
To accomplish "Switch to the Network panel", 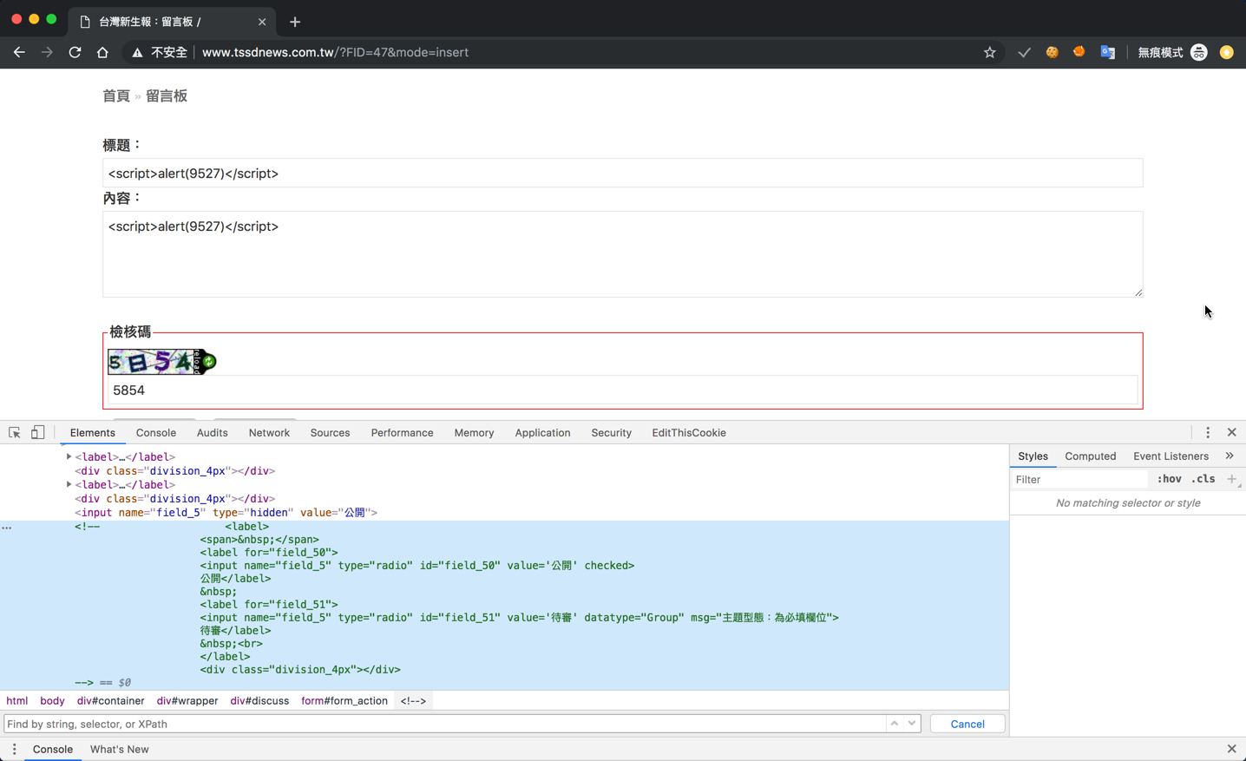I will [269, 433].
